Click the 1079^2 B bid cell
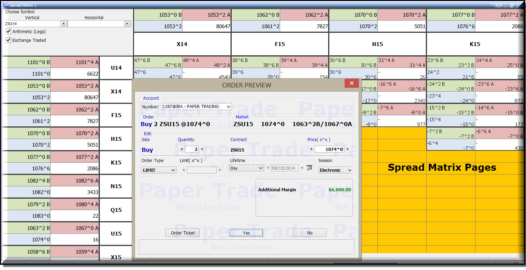This screenshot has width=526, height=270. point(26,205)
